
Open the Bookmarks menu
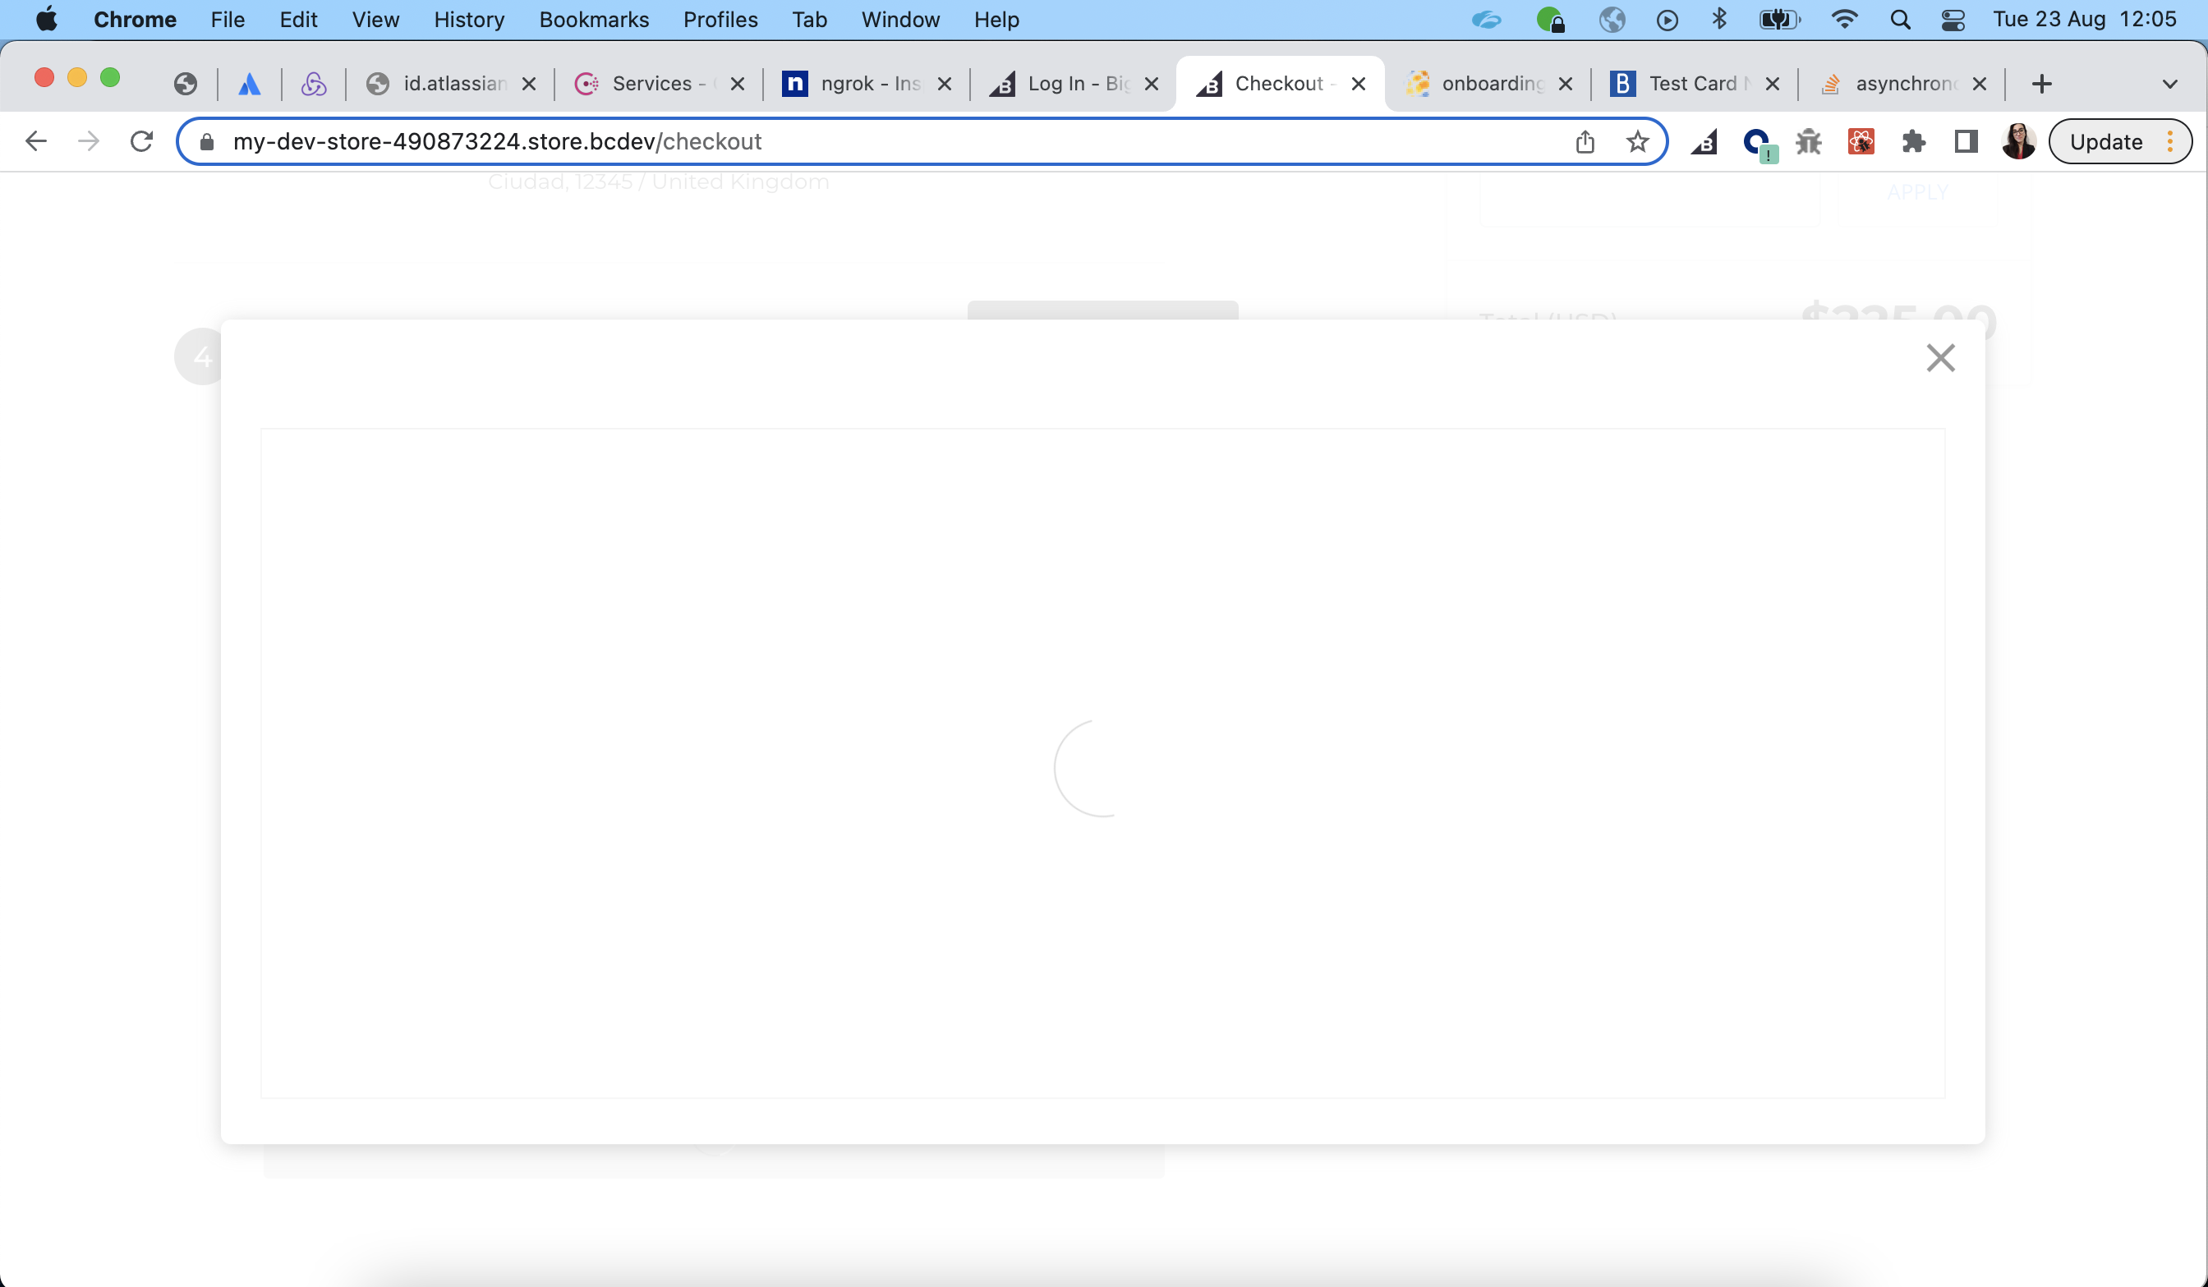click(593, 19)
